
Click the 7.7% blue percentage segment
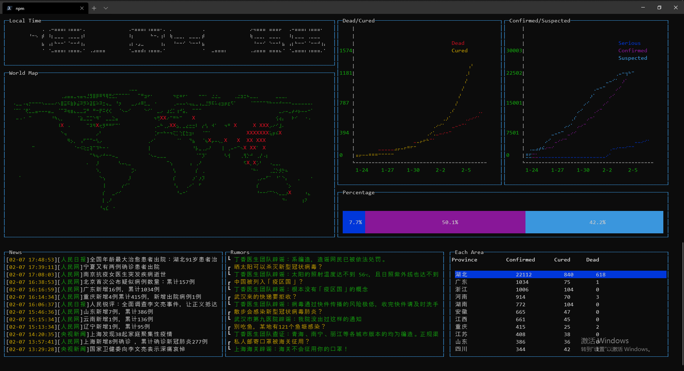(x=354, y=222)
